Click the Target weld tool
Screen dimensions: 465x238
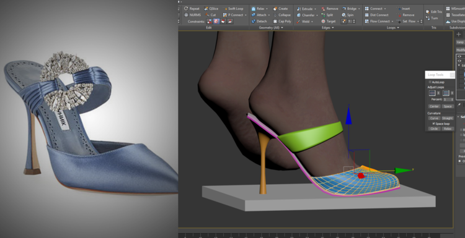click(x=328, y=21)
